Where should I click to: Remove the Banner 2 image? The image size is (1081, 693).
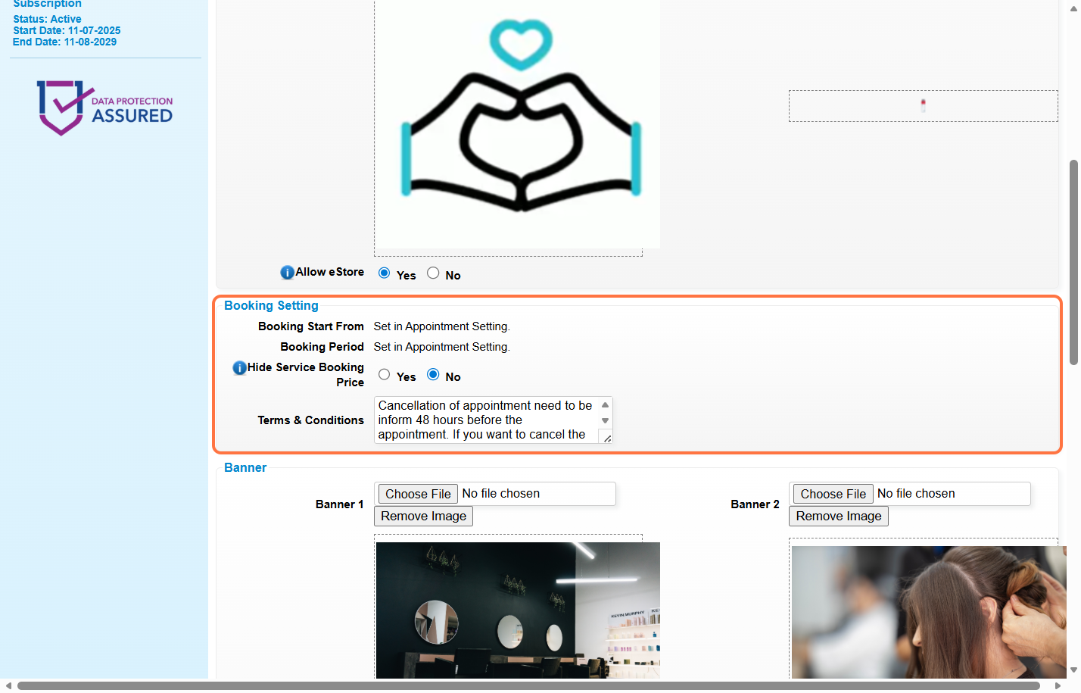coord(838,517)
